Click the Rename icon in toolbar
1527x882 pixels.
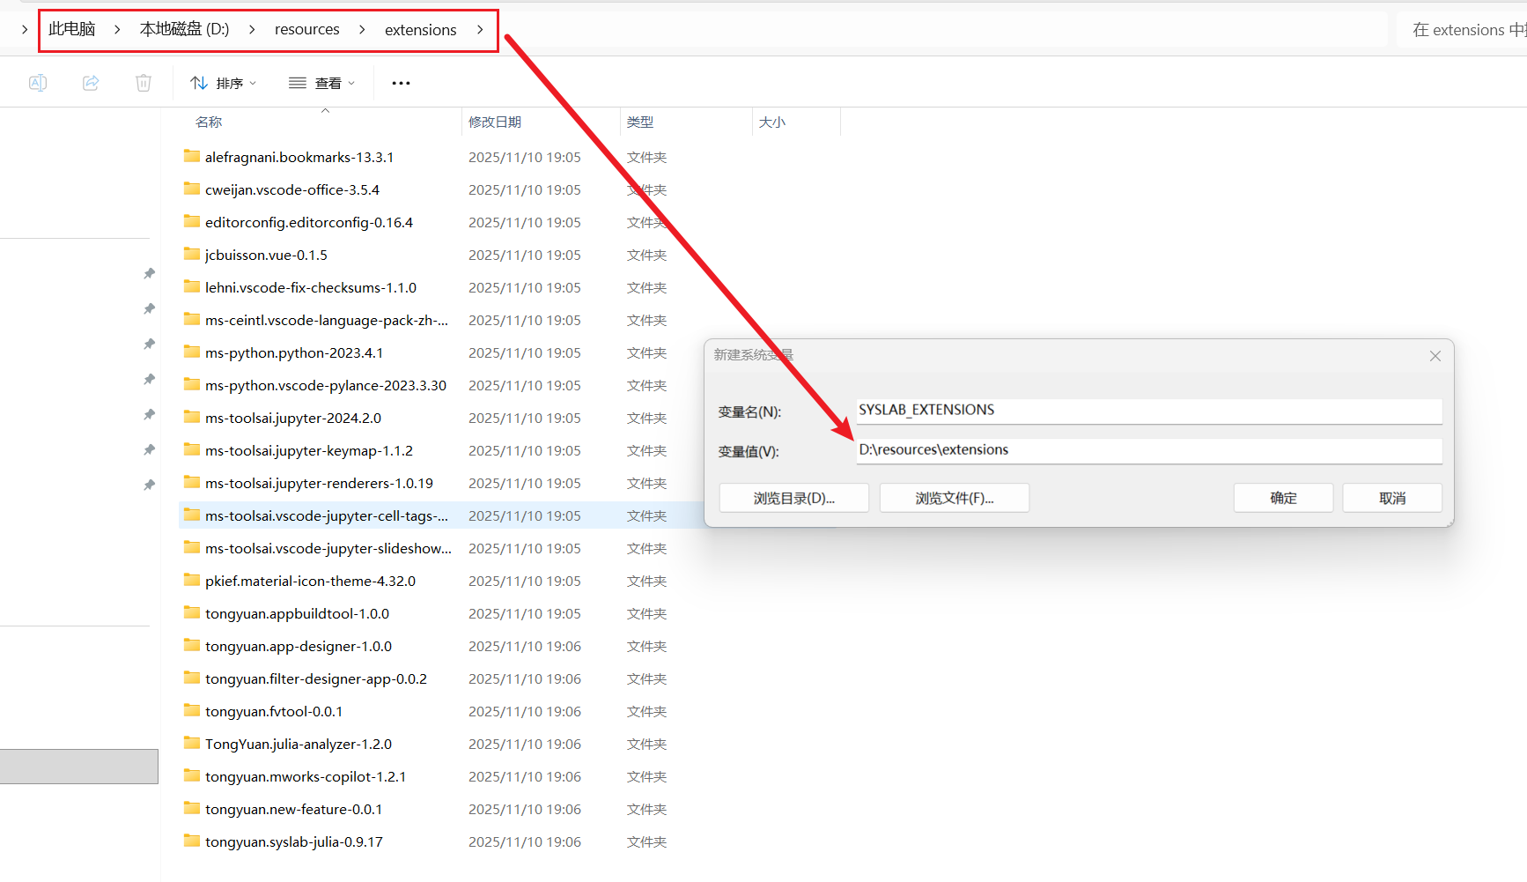pos(38,83)
